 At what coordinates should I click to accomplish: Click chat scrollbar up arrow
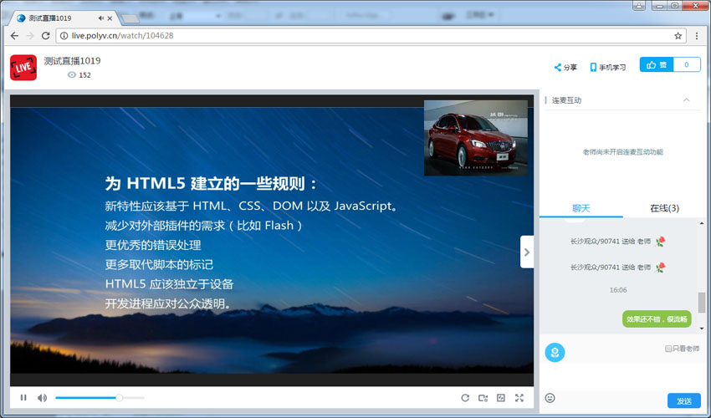tap(702, 223)
